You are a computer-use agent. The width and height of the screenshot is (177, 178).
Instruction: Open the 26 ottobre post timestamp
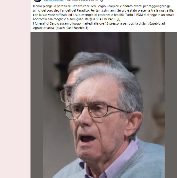point(82,1)
